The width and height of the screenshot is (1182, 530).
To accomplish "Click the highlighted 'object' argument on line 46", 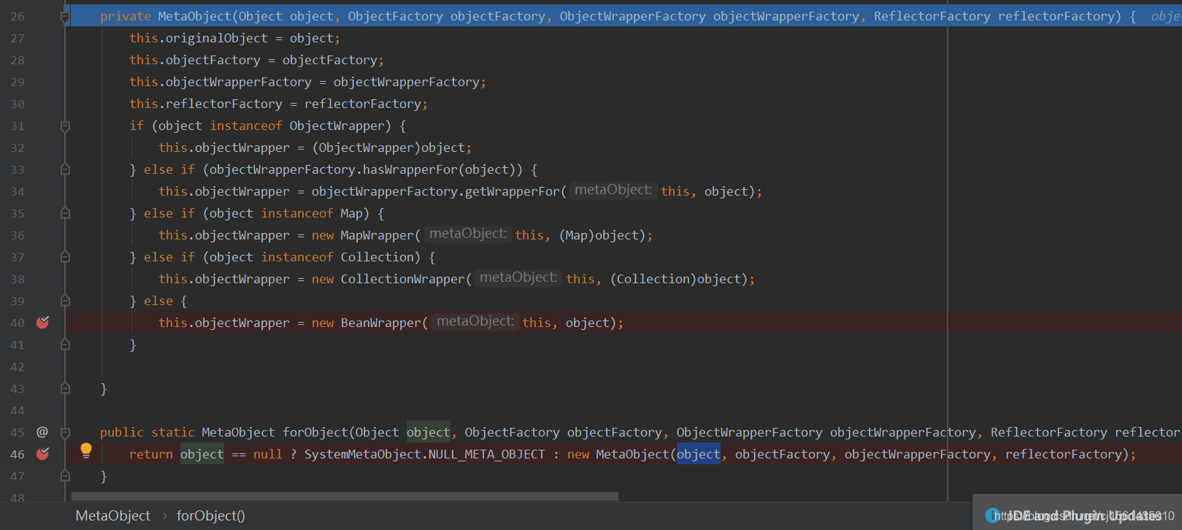I will coord(699,454).
